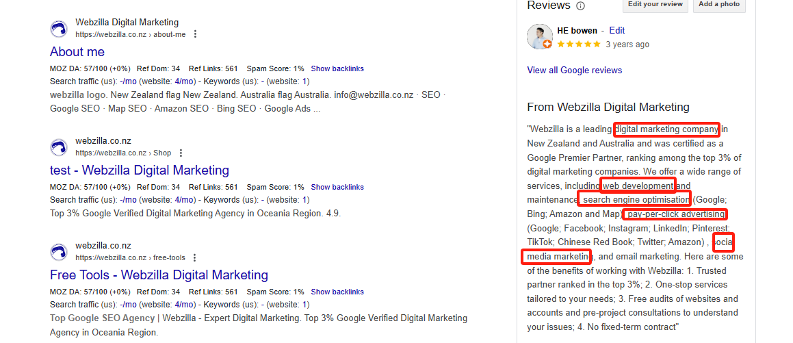
Task: Click the five-star rating under HE bowen
Action: point(579,45)
